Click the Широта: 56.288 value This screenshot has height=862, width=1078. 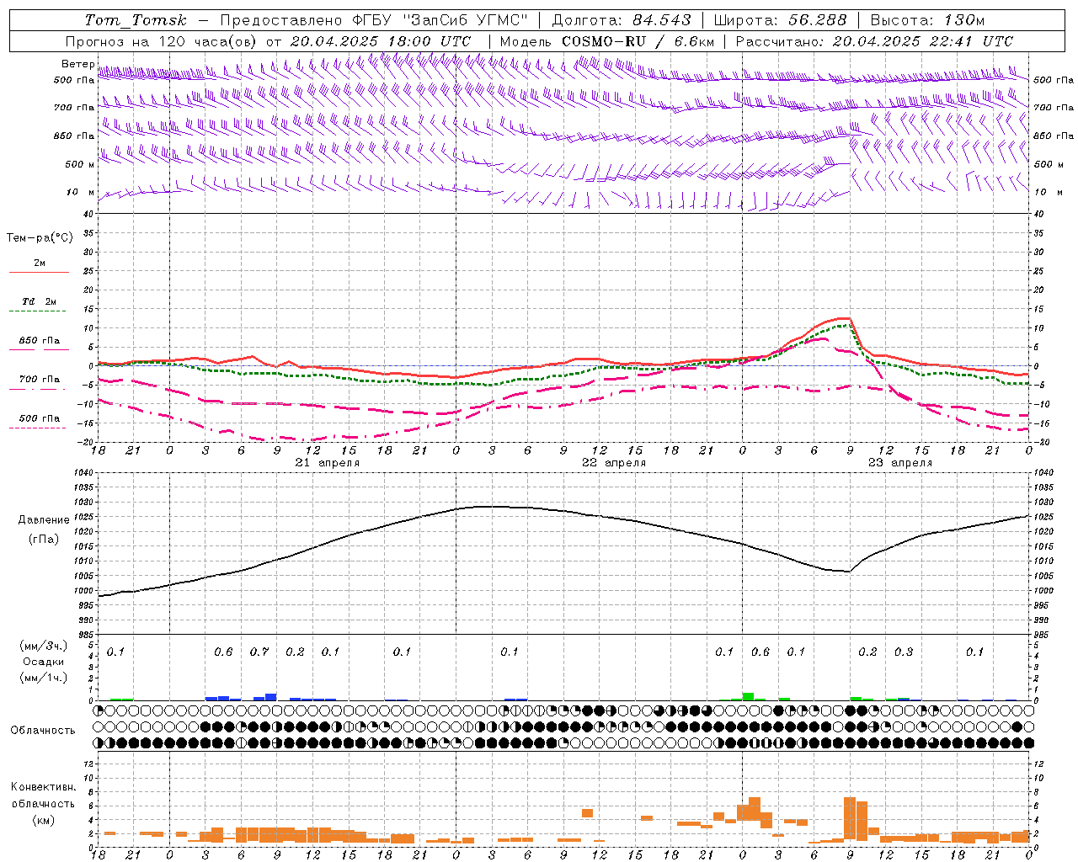(782, 20)
